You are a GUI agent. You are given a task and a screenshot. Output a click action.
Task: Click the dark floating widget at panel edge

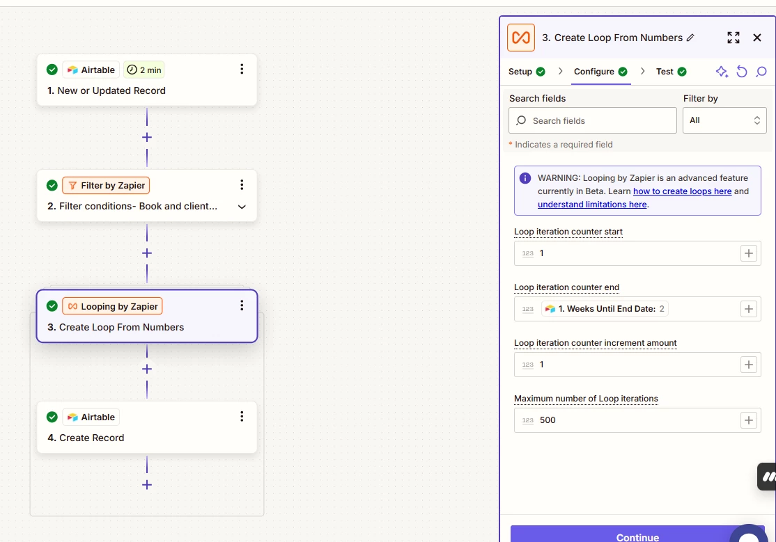(767, 477)
